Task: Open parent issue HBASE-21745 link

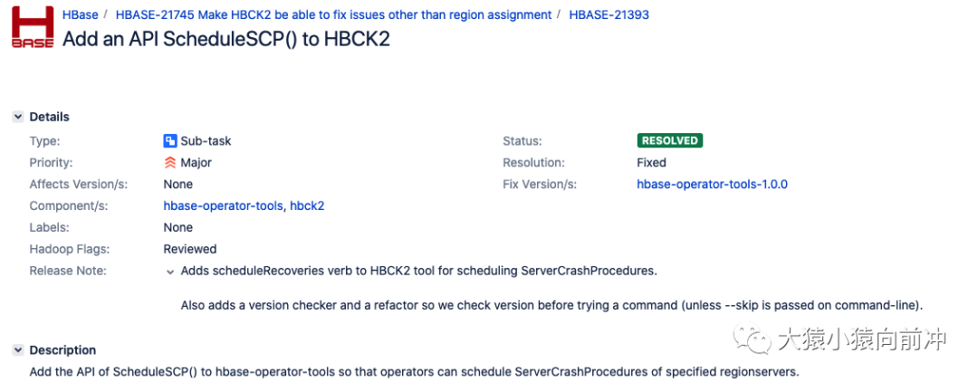Action: tap(333, 14)
